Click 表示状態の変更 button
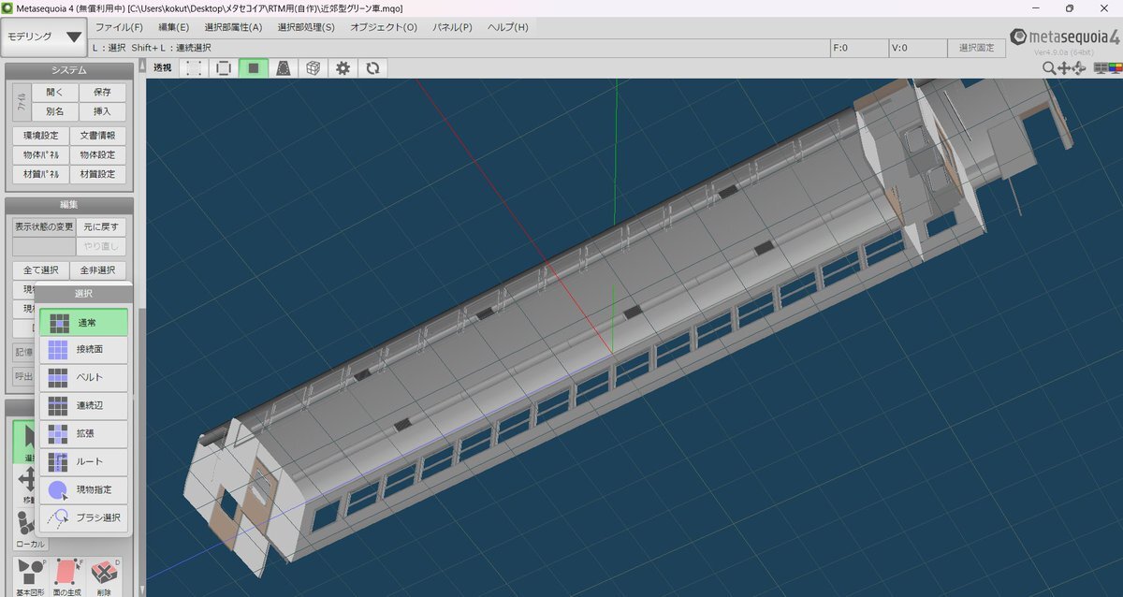This screenshot has height=597, width=1123. pyautogui.click(x=43, y=226)
